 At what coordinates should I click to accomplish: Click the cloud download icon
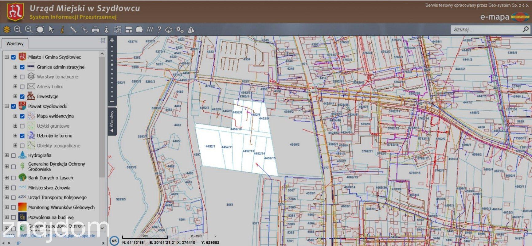tap(169, 30)
